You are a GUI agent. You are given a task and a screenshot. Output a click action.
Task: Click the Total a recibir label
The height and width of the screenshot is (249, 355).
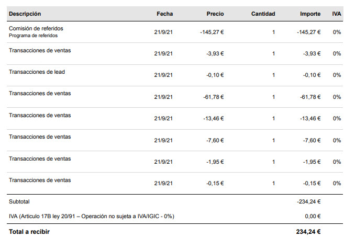[x=29, y=232]
